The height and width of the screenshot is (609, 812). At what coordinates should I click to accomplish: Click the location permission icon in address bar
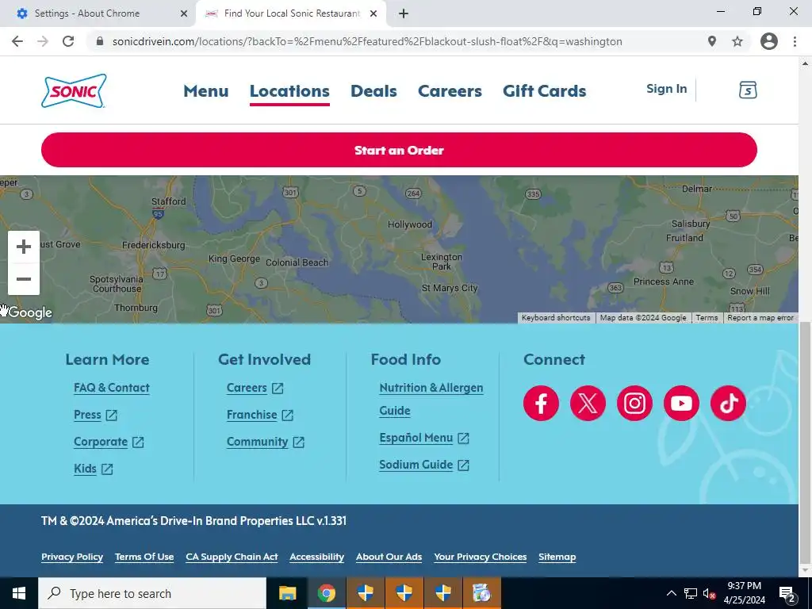(x=712, y=41)
